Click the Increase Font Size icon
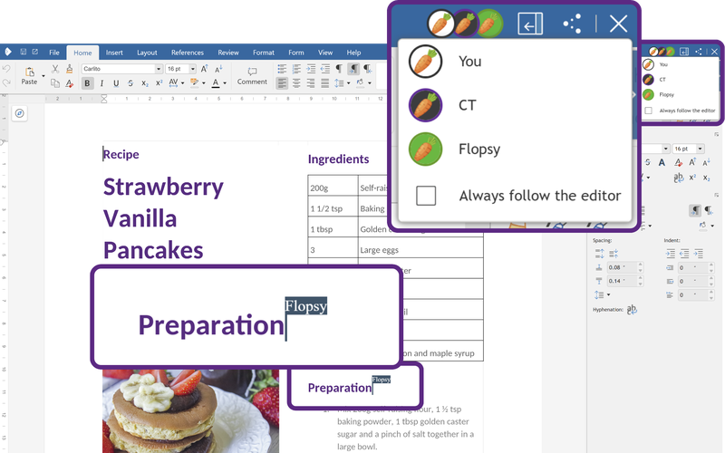Viewport: 725px width, 453px height. pyautogui.click(x=204, y=69)
